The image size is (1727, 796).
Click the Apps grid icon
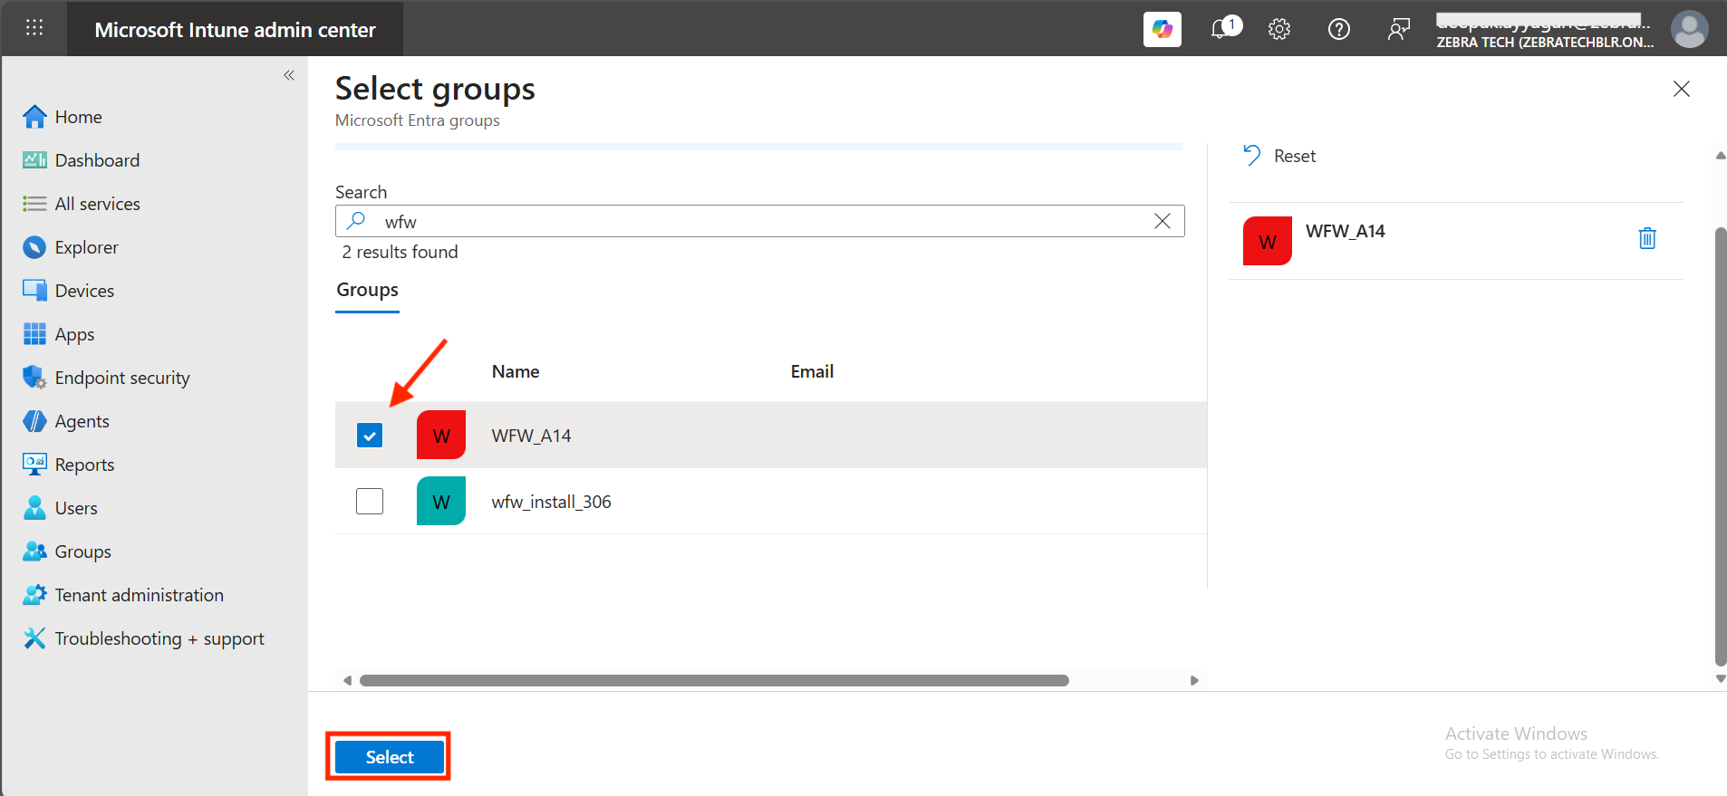click(x=34, y=334)
